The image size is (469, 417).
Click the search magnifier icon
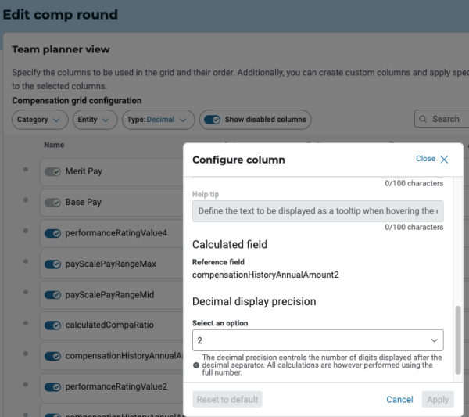pyautogui.click(x=424, y=120)
